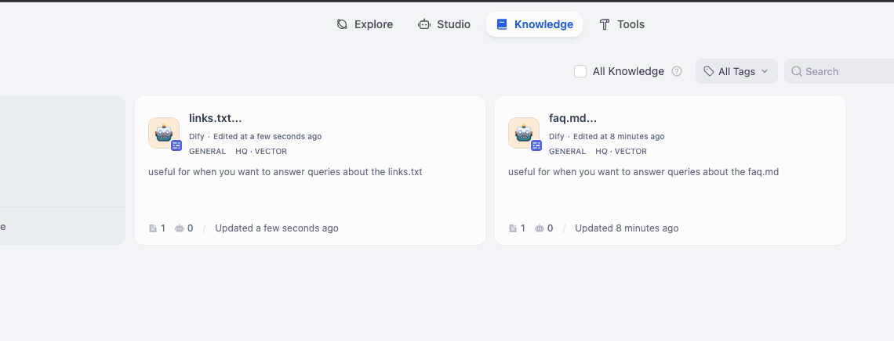
Task: Click the robot icon on faq.md card
Action: click(x=523, y=134)
